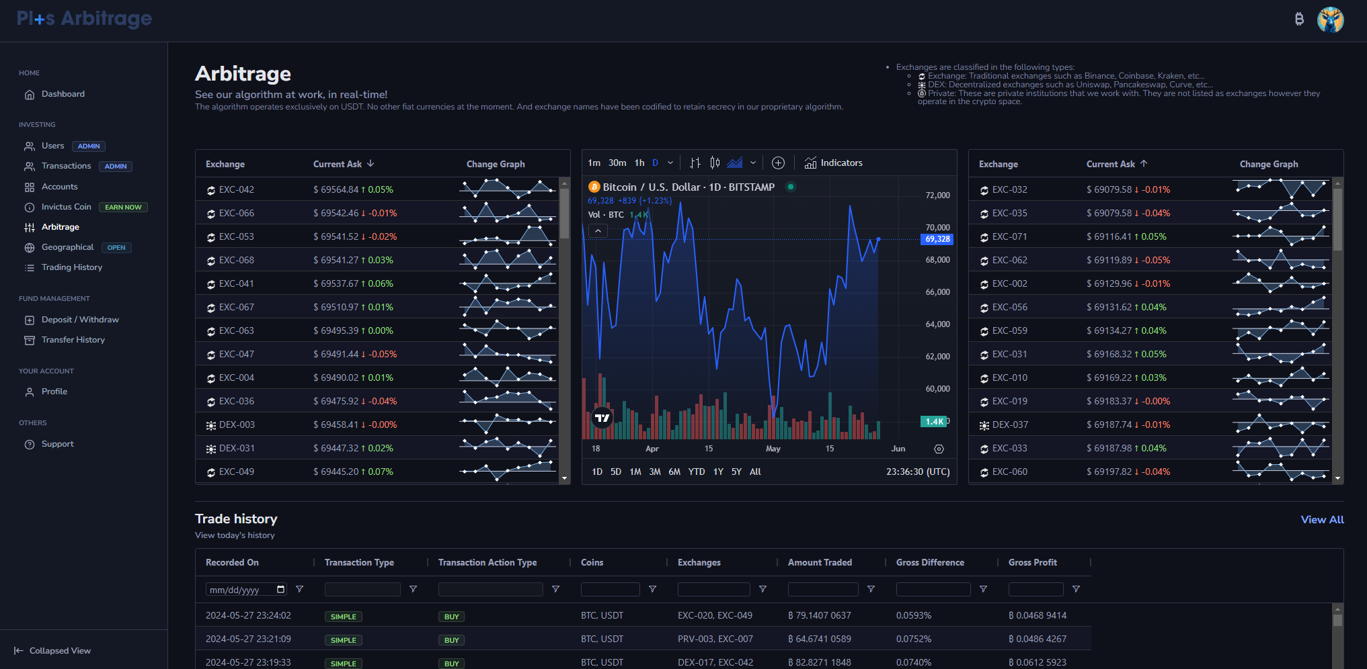Click the TradingView logo on chart
1367x669 pixels.
tap(602, 418)
